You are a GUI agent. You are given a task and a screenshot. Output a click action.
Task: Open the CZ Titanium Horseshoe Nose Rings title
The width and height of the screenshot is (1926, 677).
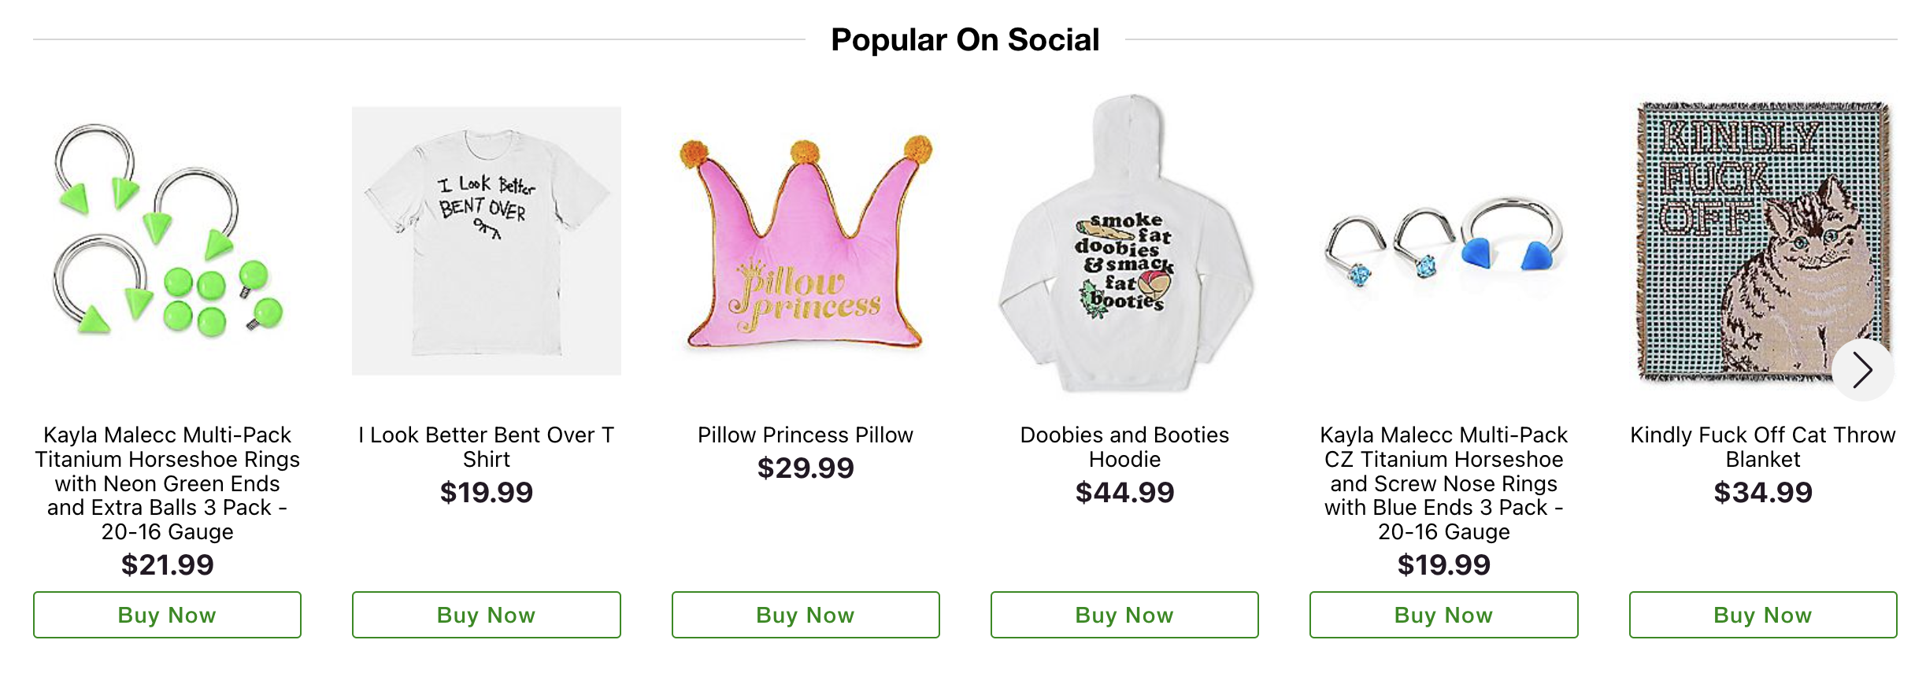(1443, 483)
